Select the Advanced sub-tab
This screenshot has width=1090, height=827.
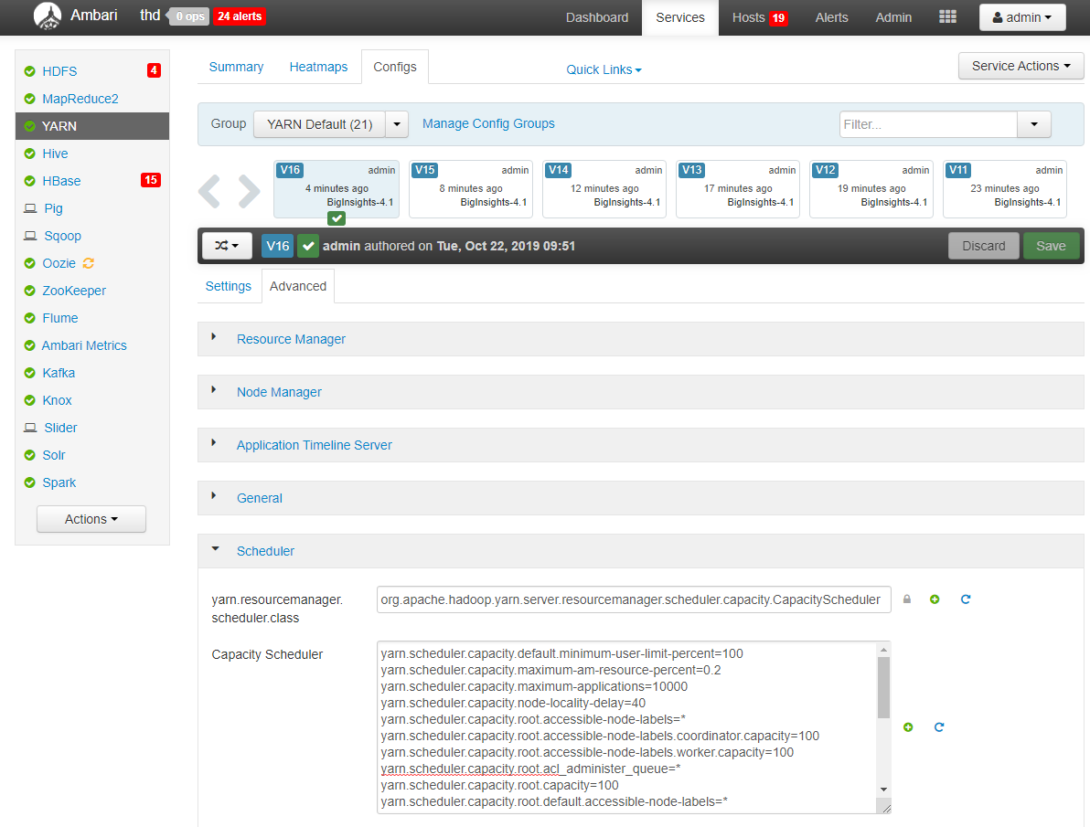click(x=297, y=286)
